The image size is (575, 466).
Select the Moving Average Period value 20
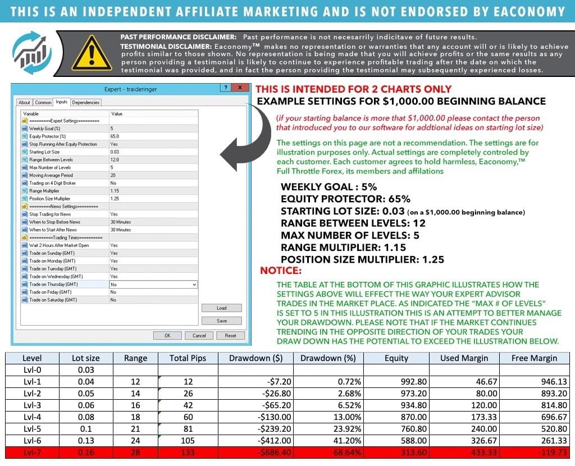[153, 175]
